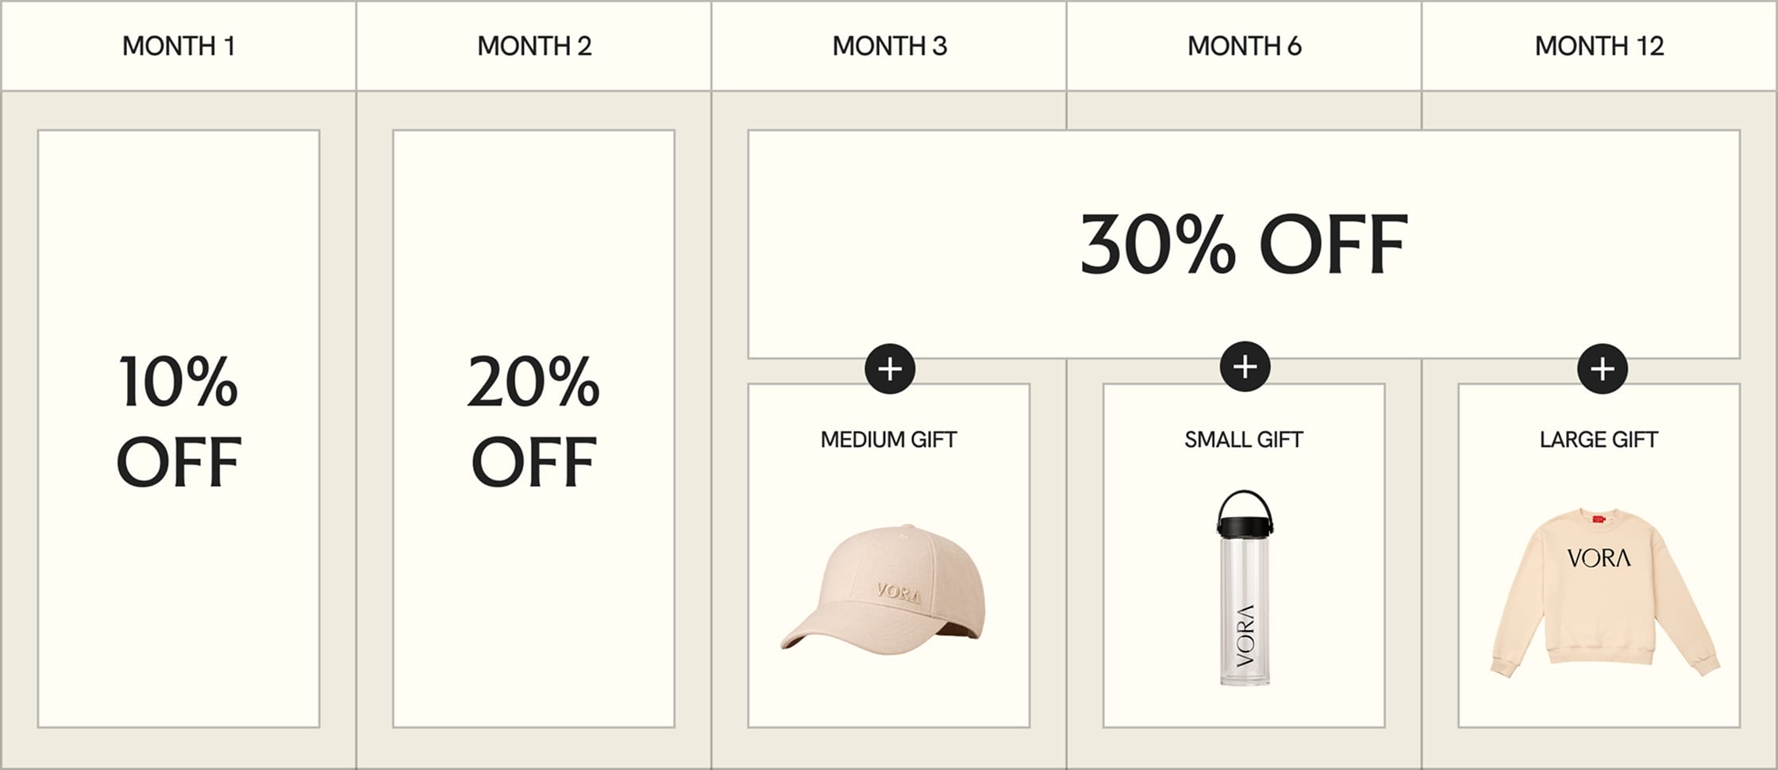Click the Large Gift label

coord(1599,440)
